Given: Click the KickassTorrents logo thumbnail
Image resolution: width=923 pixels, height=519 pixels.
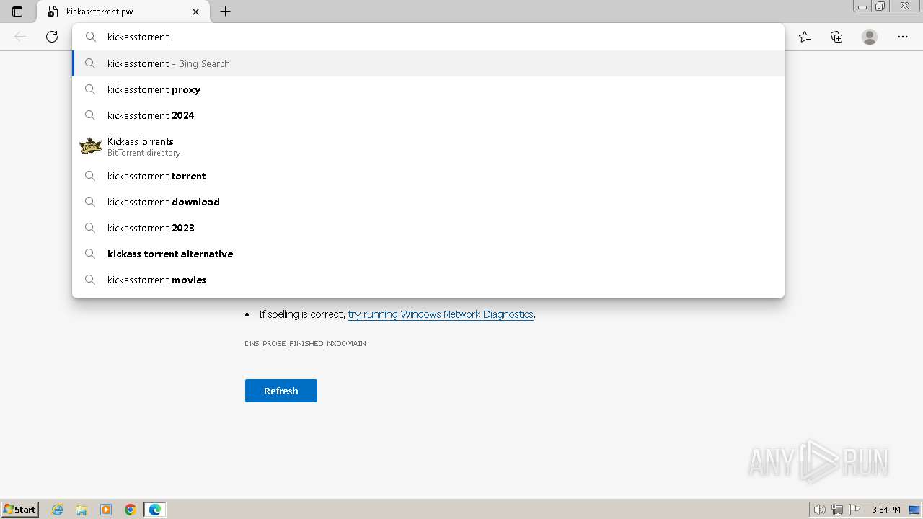Looking at the screenshot, I should coord(90,146).
